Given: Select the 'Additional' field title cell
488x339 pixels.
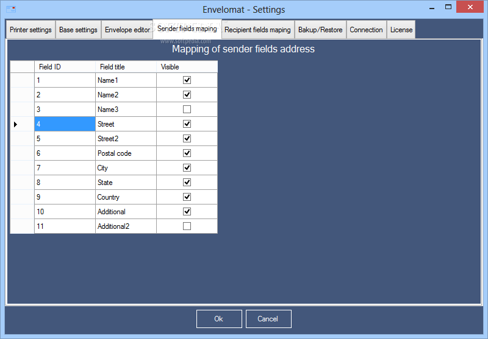Looking at the screenshot, I should [x=126, y=211].
